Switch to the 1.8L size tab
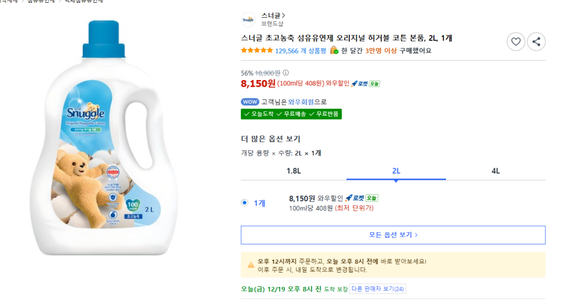Screen dimensions: 566x304 (294, 170)
